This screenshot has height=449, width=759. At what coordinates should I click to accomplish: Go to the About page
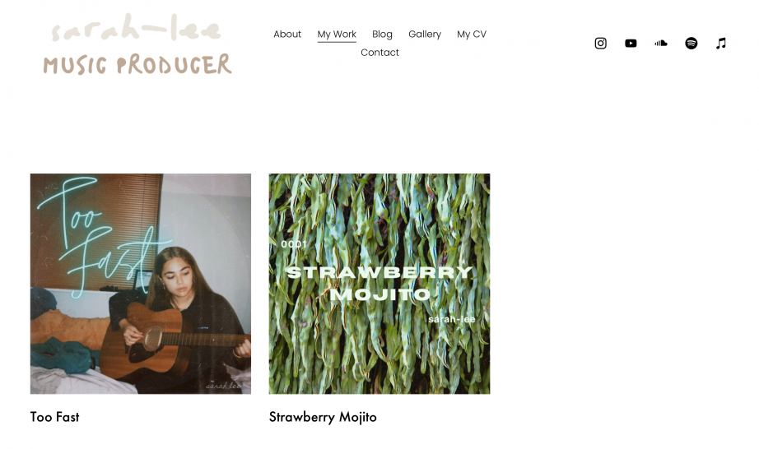pos(287,35)
